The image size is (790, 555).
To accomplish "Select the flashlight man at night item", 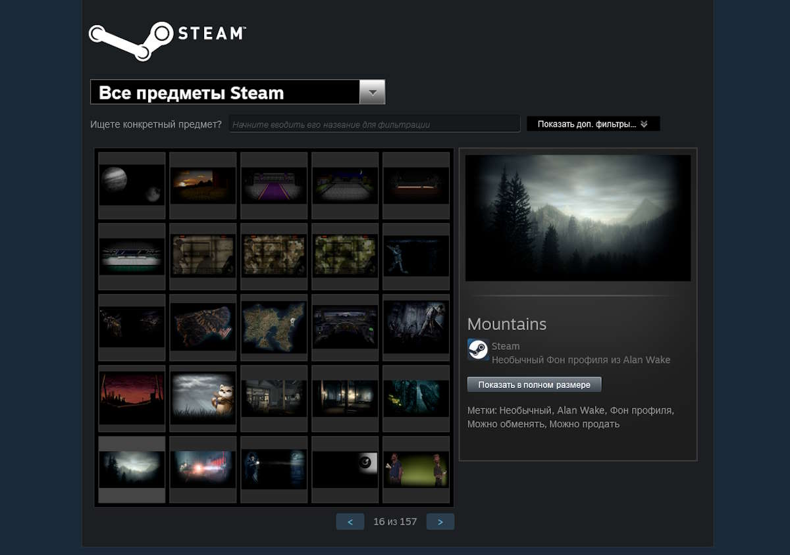I will tap(274, 470).
